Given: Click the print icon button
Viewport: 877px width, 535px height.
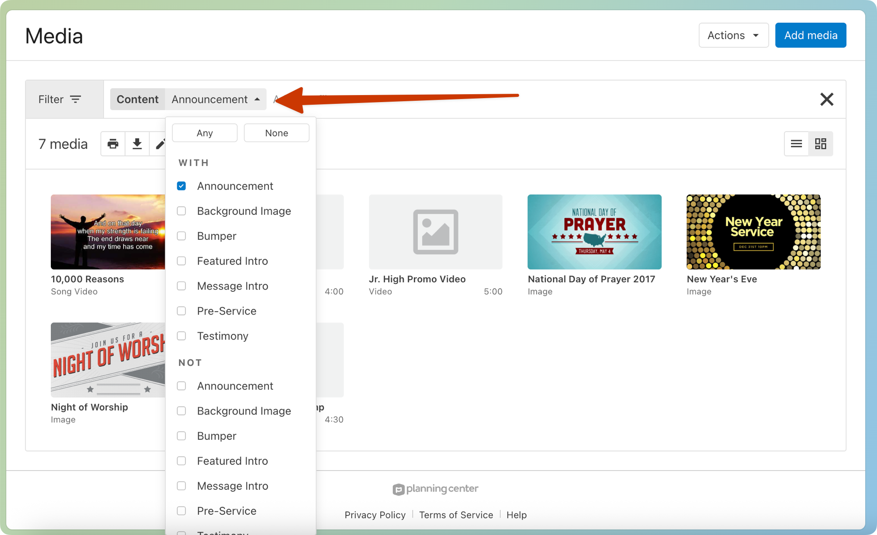Looking at the screenshot, I should point(113,144).
